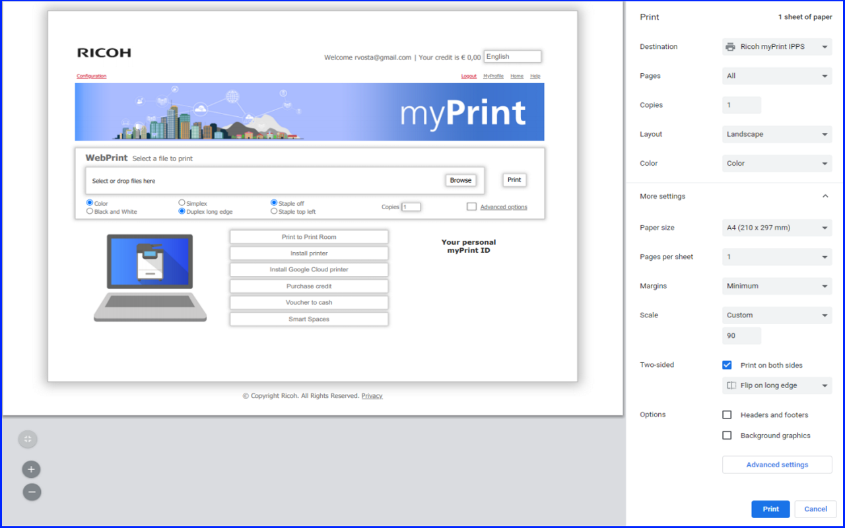Navigate to Home via the top menu
This screenshot has height=528, width=845.
517,76
